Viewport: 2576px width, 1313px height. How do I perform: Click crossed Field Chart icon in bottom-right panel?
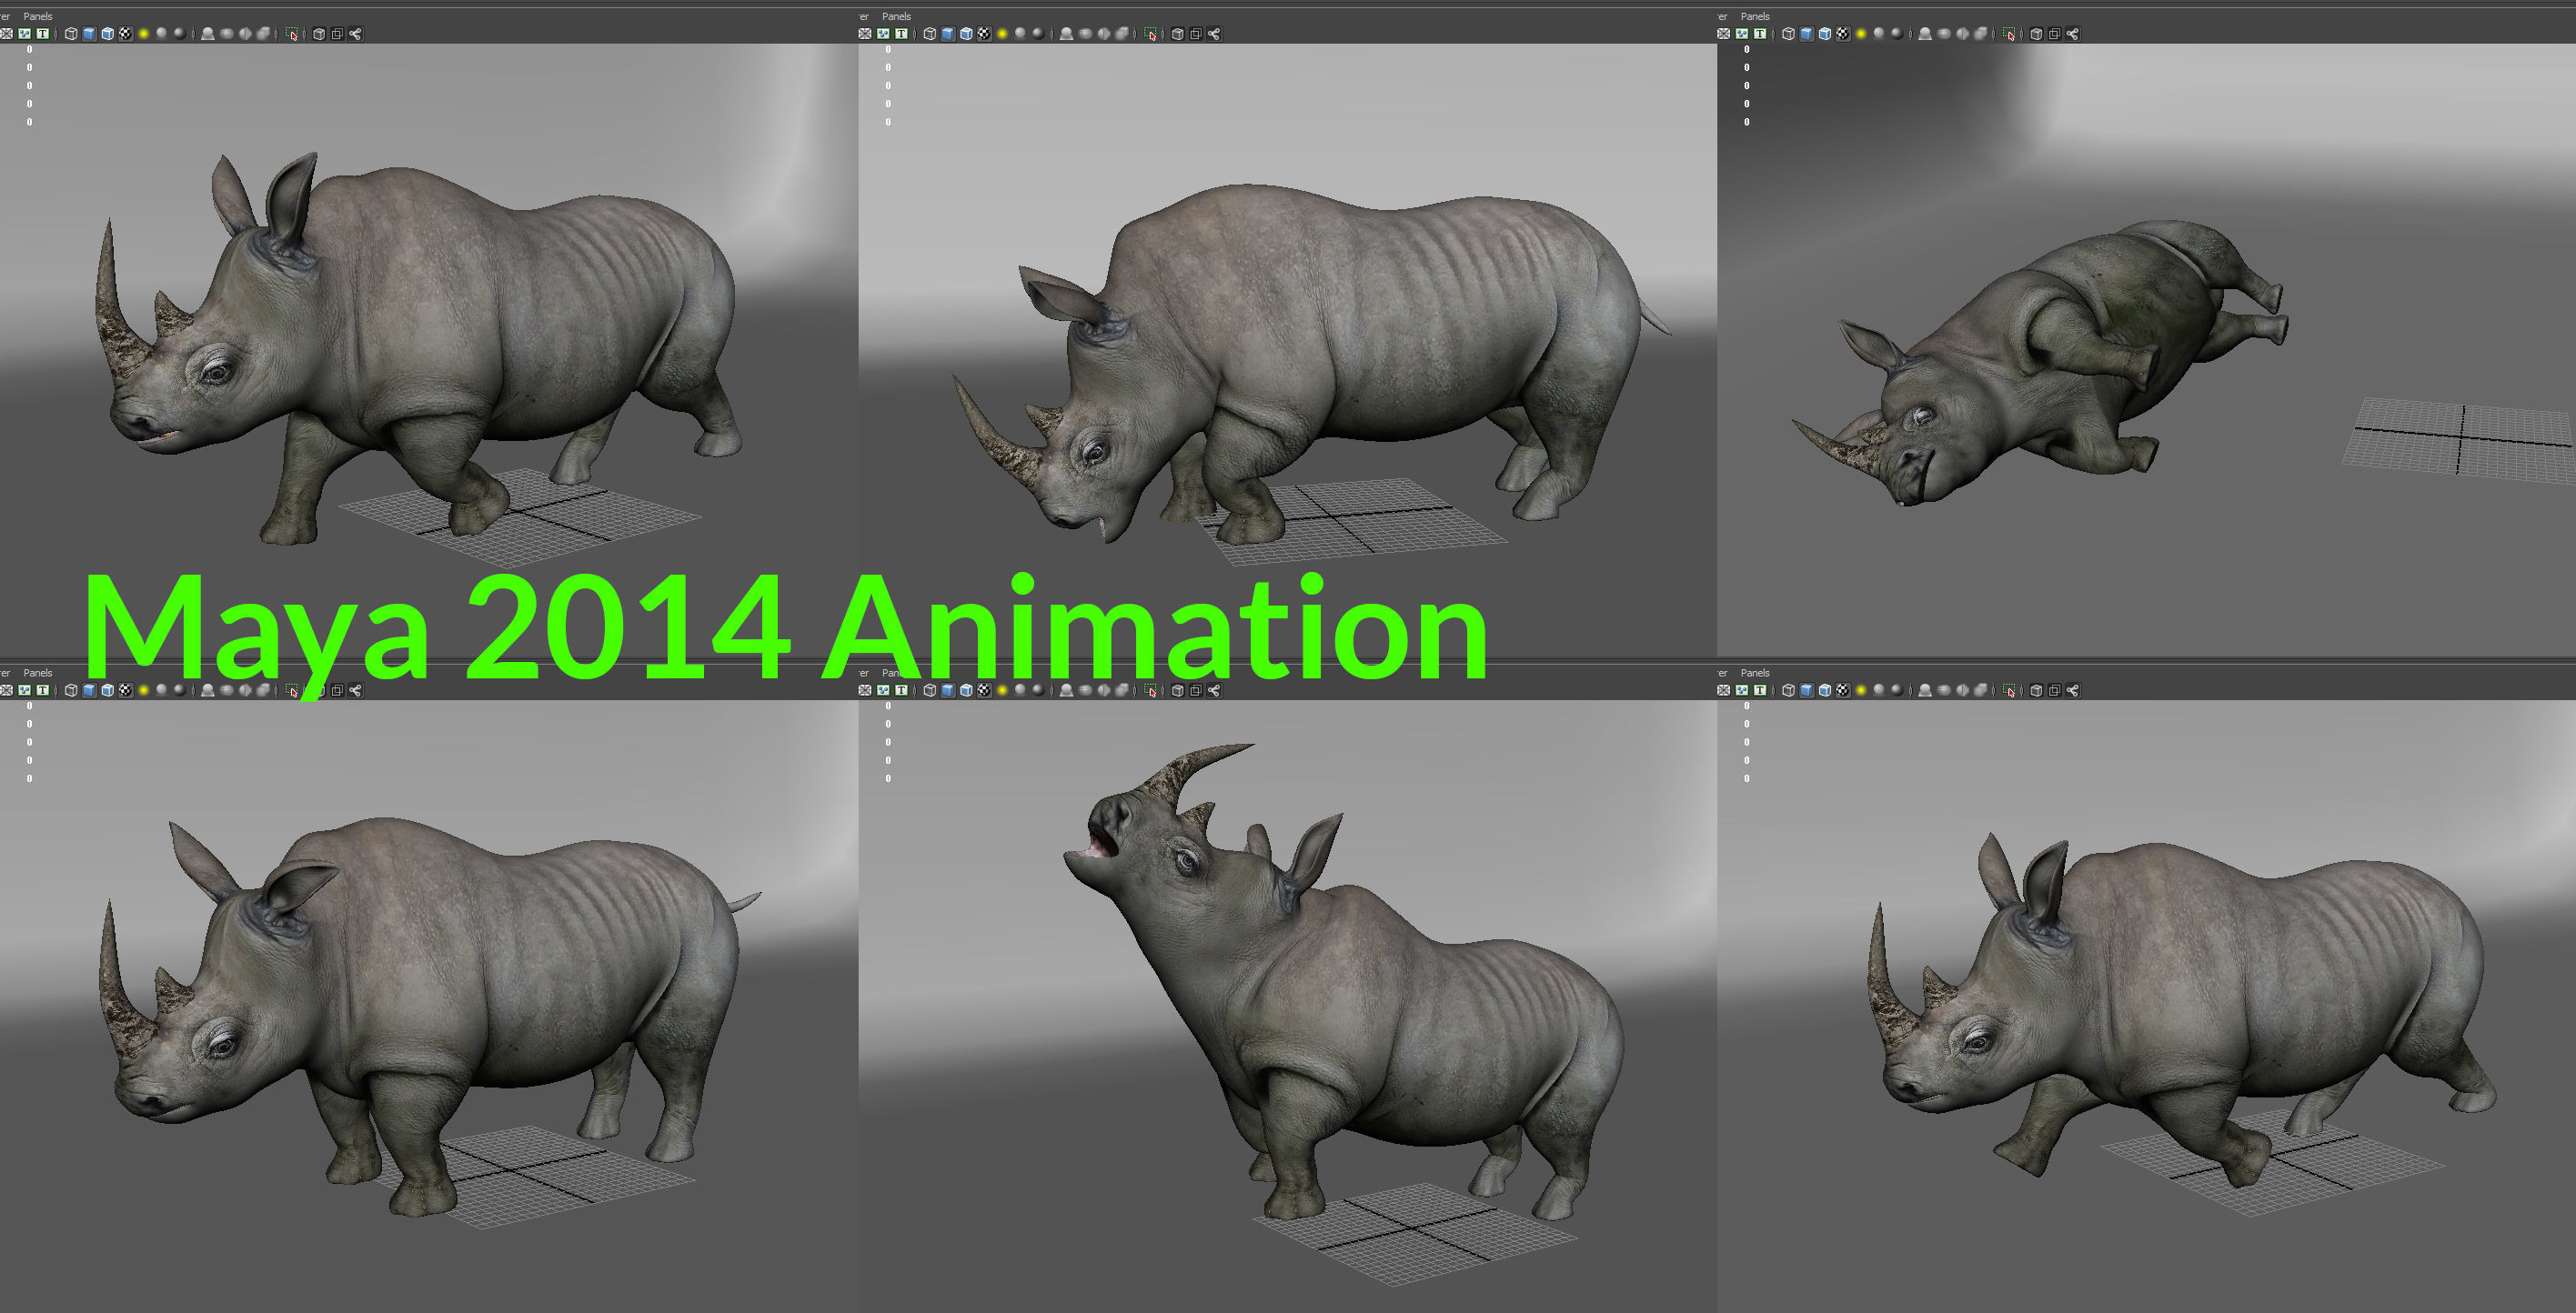1723,691
